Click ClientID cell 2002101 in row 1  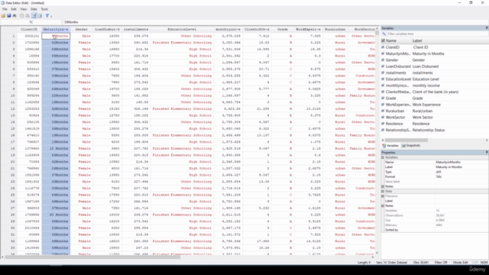point(29,36)
